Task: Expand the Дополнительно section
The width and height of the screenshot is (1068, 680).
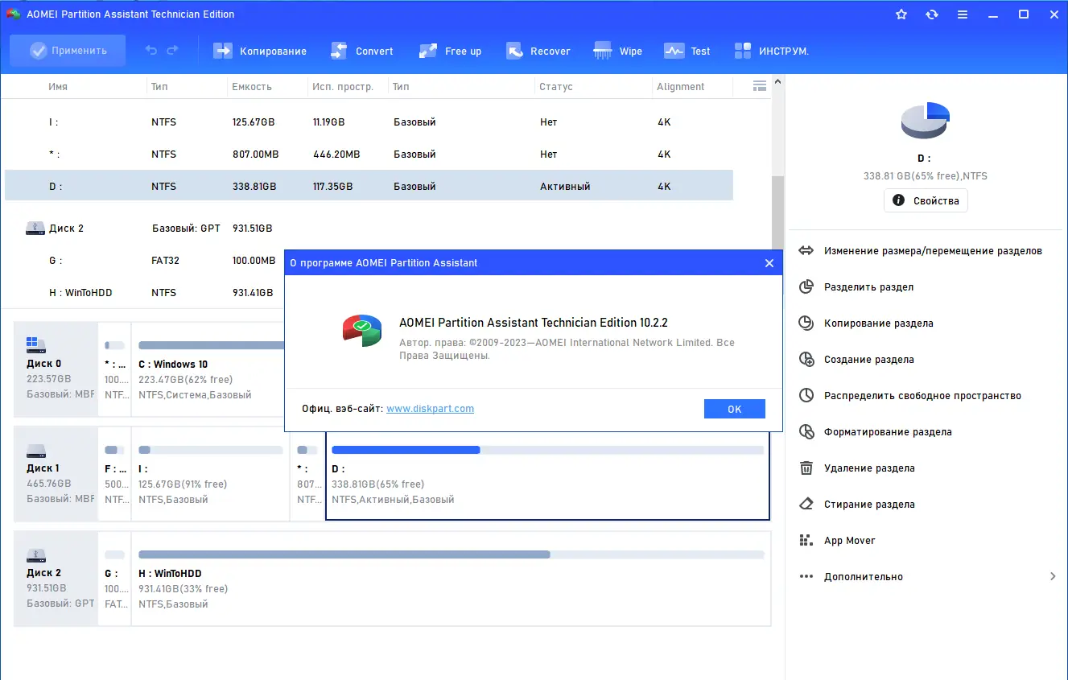Action: (1053, 577)
